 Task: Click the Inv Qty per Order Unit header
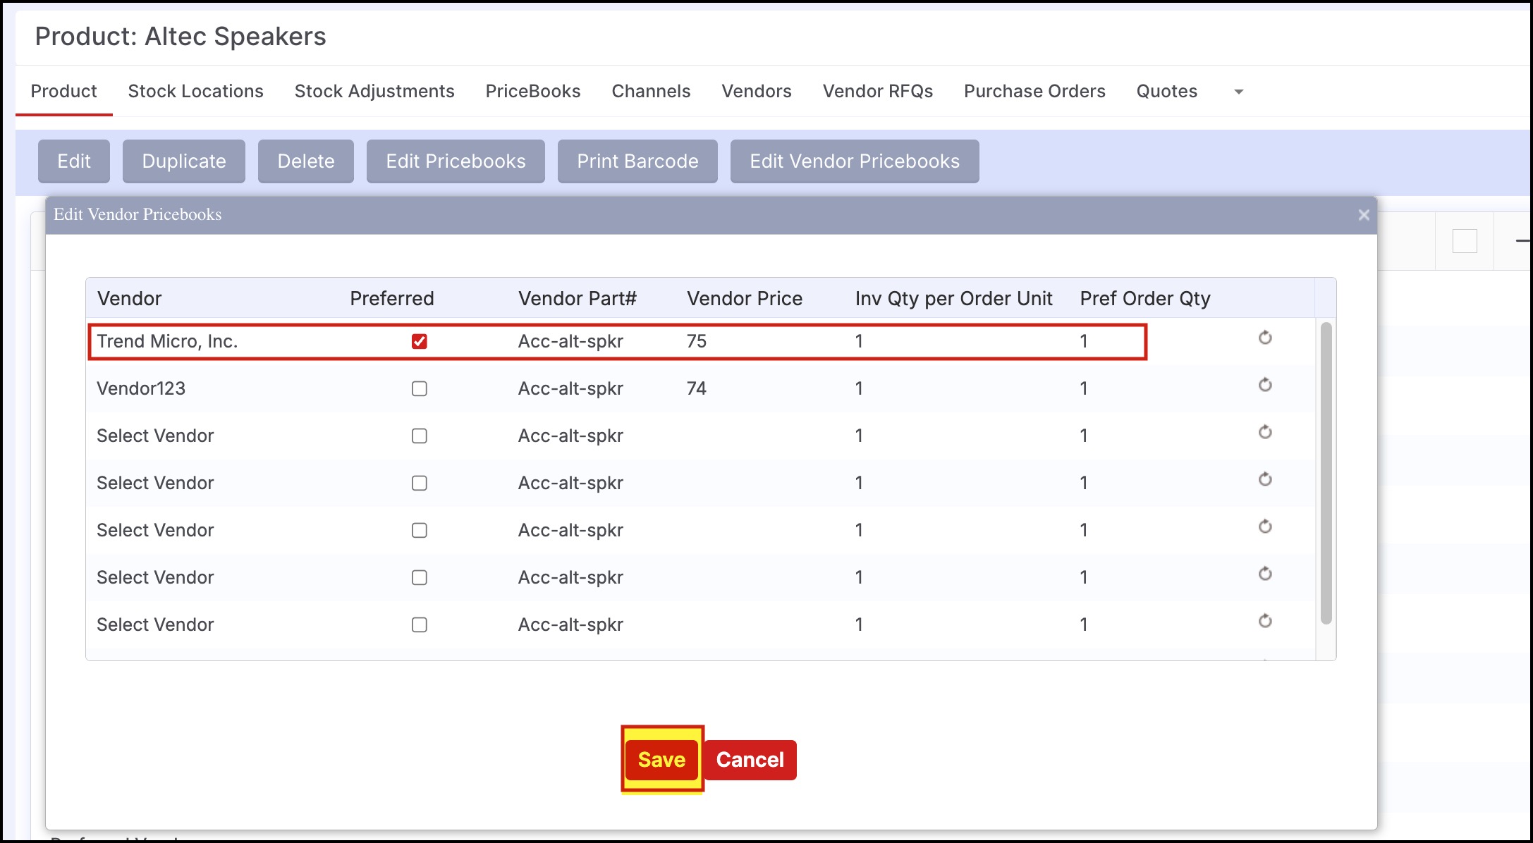[953, 298]
